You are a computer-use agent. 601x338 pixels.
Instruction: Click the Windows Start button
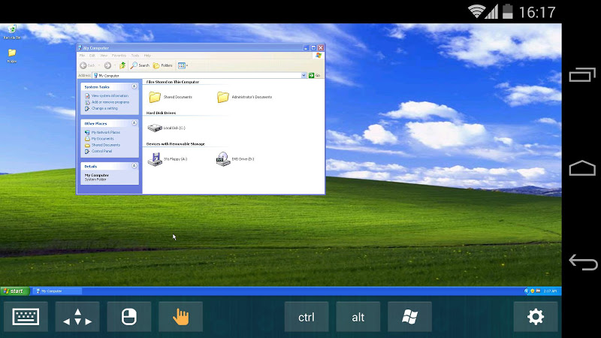(x=14, y=291)
